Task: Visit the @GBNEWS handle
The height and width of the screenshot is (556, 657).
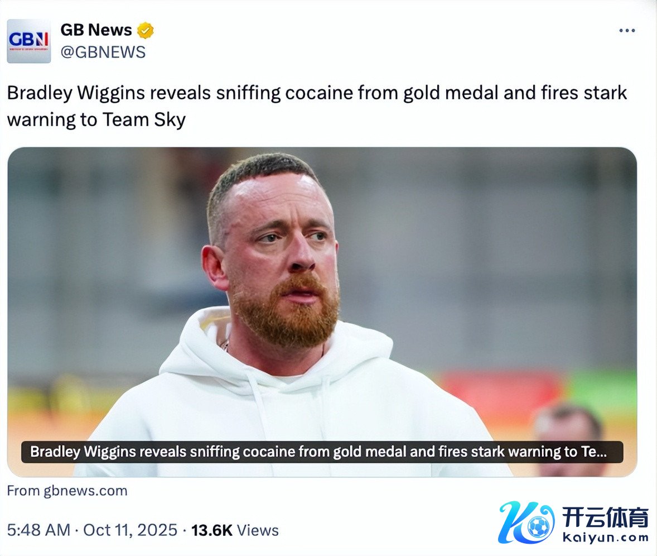Action: click(x=103, y=52)
